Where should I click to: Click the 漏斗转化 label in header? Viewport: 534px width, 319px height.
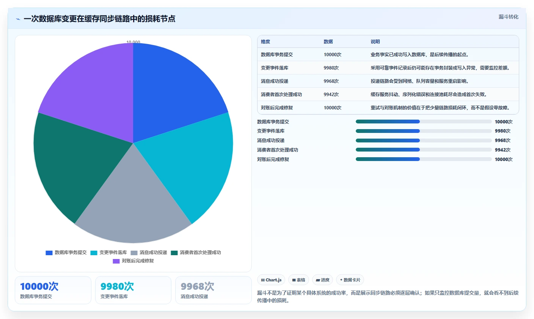pyautogui.click(x=508, y=17)
